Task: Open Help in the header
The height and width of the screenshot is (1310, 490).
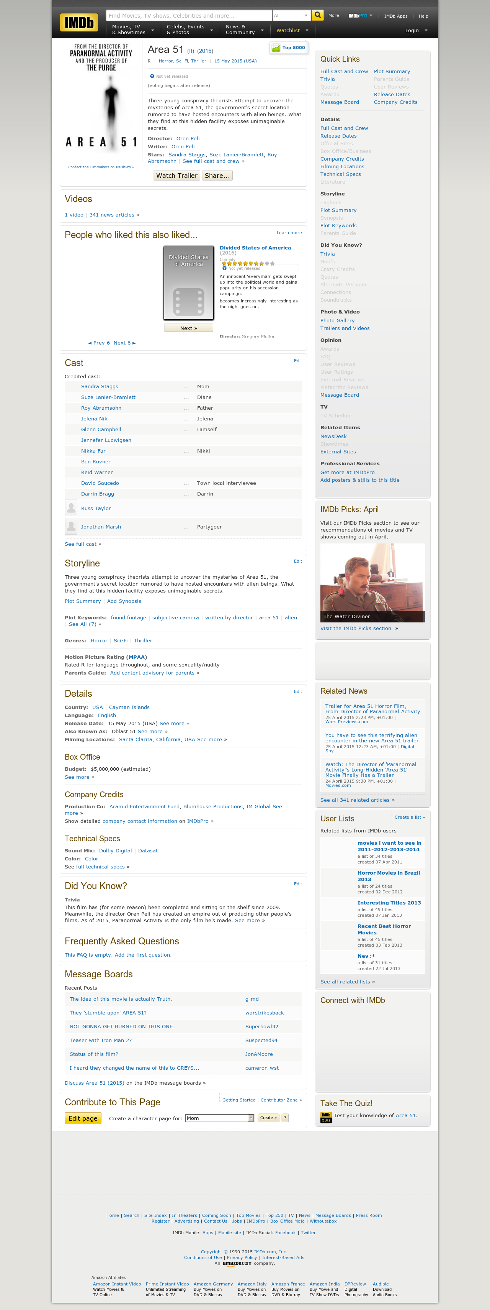Action: 423,16
